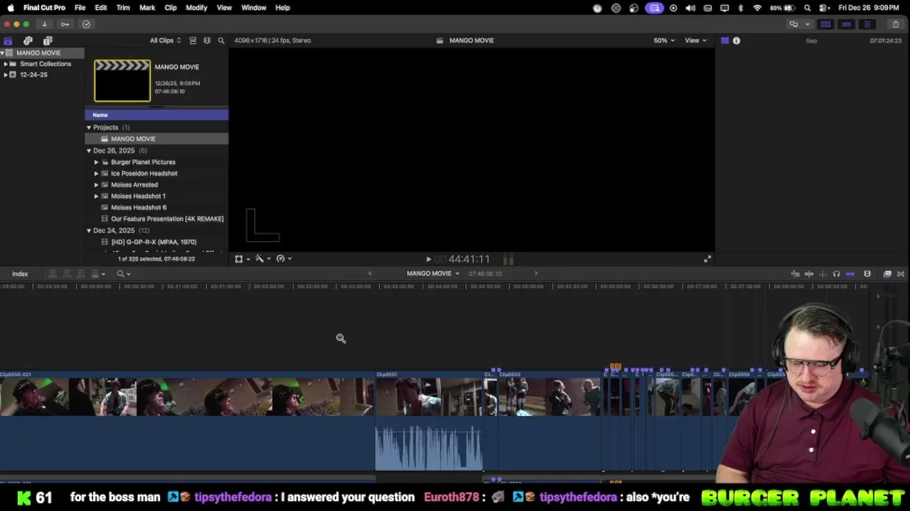Open the Retime speedometer menu
The height and width of the screenshot is (511, 910).
(284, 259)
